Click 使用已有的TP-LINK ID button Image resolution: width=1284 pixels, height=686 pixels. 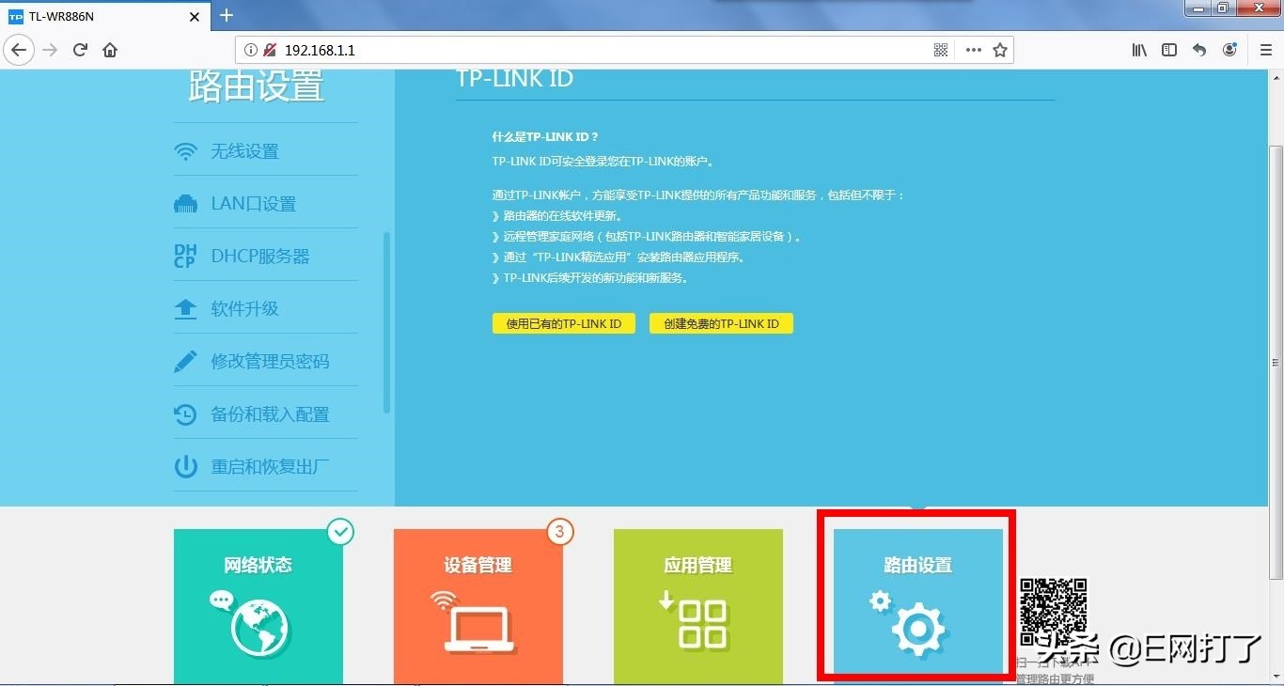pos(563,322)
